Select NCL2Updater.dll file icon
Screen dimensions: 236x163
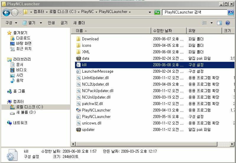78,84
